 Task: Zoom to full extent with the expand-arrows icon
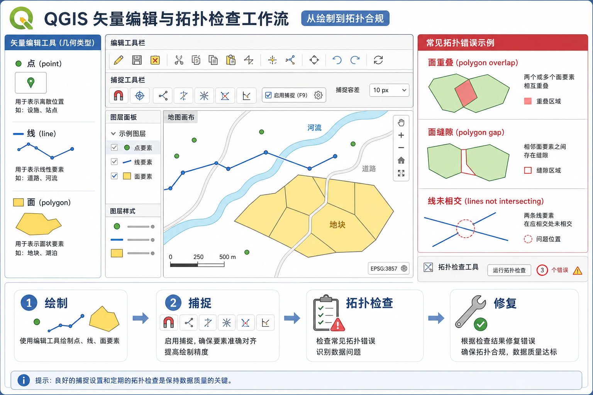coord(401,173)
